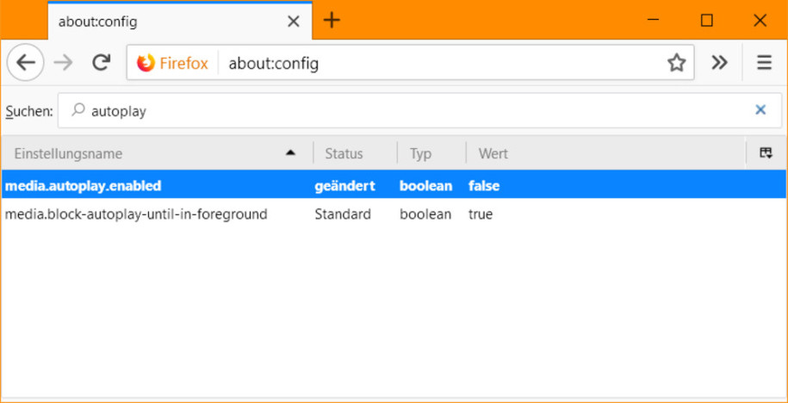Go back using the back arrow

pyautogui.click(x=25, y=63)
